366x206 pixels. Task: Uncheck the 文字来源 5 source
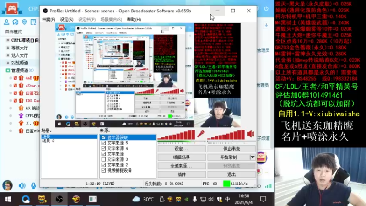click(104, 143)
